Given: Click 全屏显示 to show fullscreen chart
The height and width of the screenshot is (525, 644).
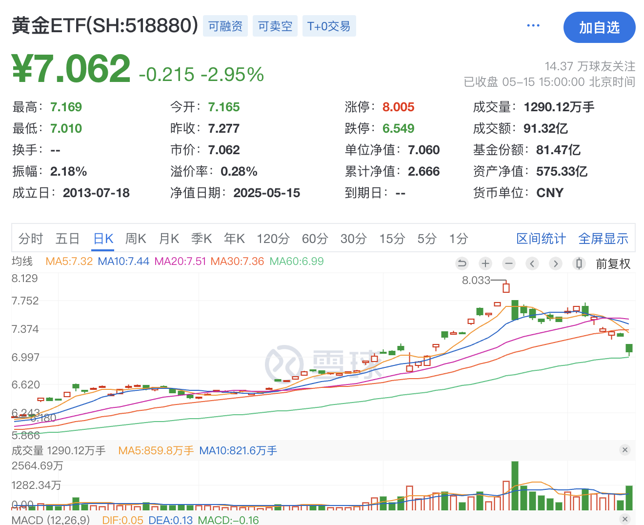Looking at the screenshot, I should click(x=603, y=239).
